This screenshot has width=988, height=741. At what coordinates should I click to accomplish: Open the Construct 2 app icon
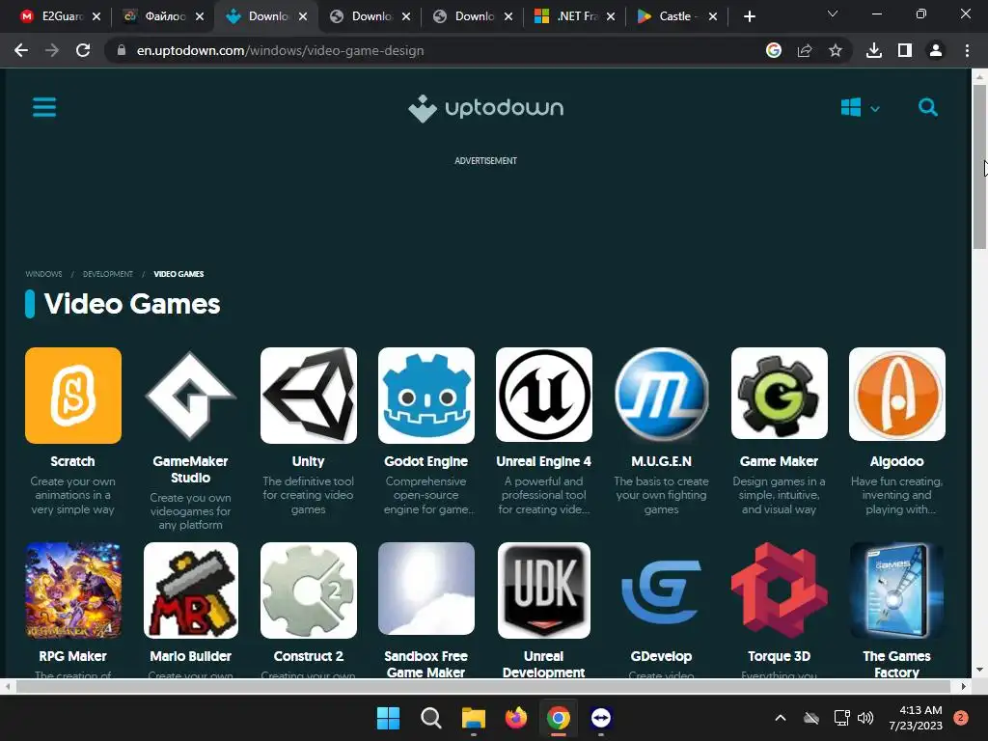(308, 590)
